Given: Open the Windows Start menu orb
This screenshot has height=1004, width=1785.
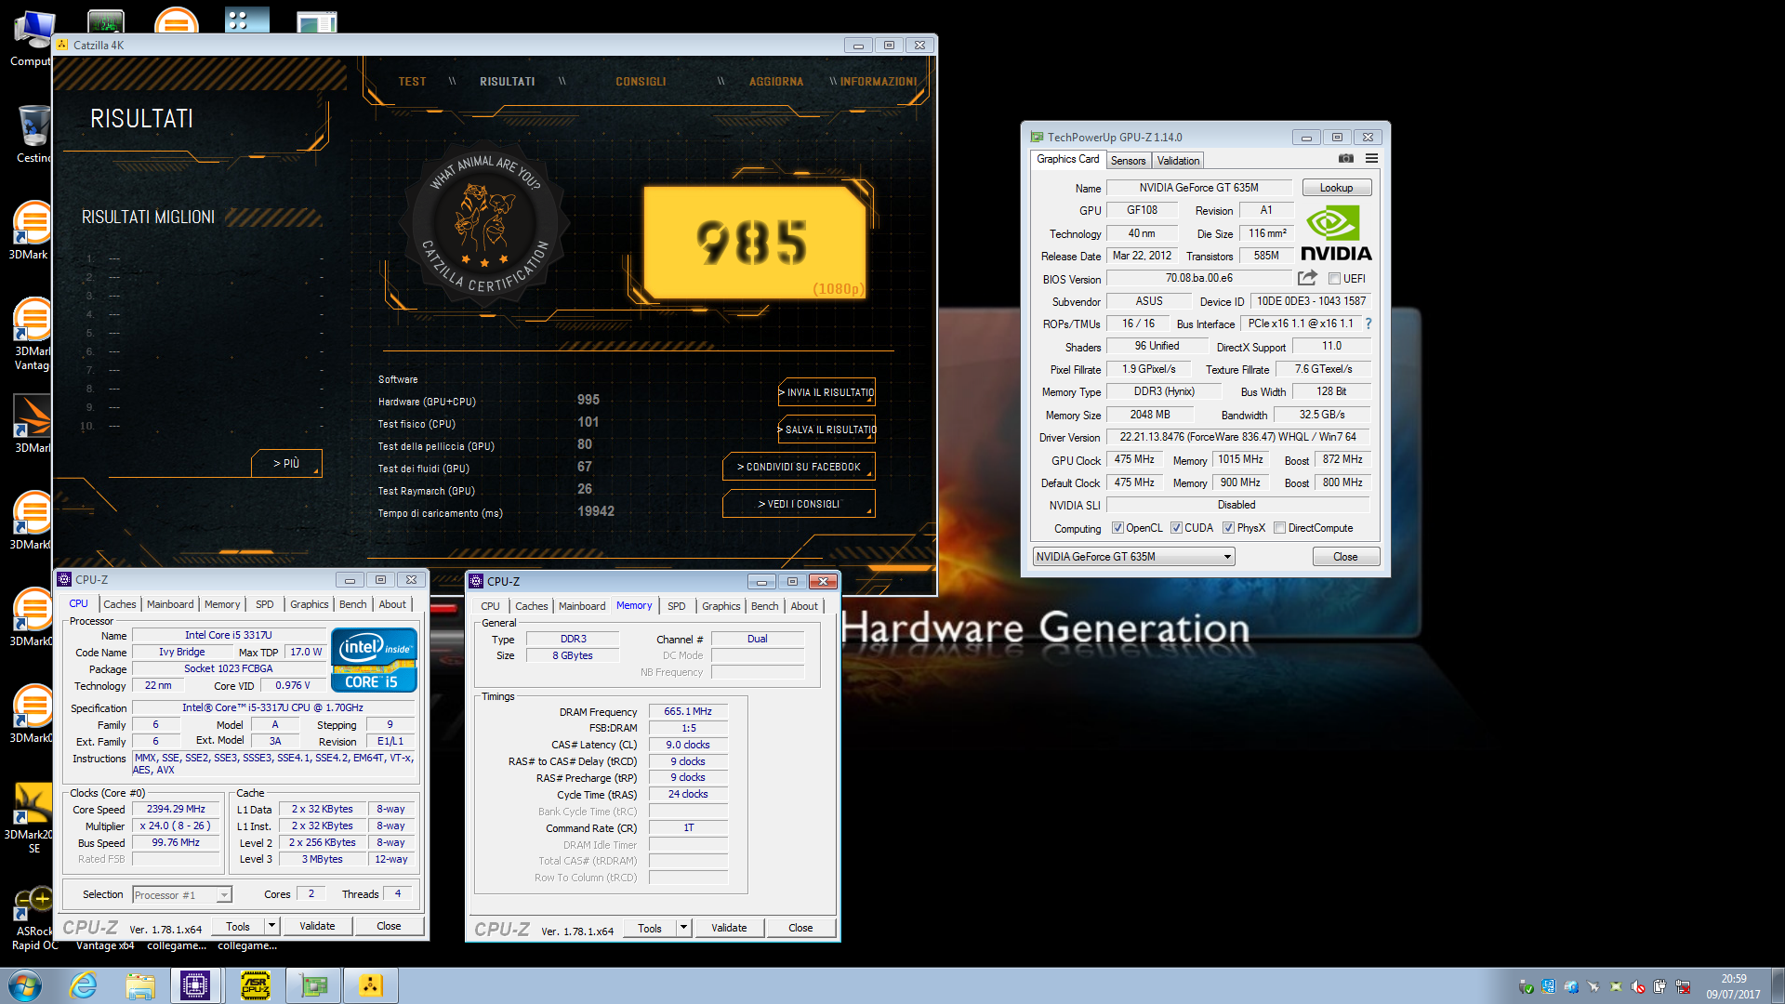Looking at the screenshot, I should 25,985.
